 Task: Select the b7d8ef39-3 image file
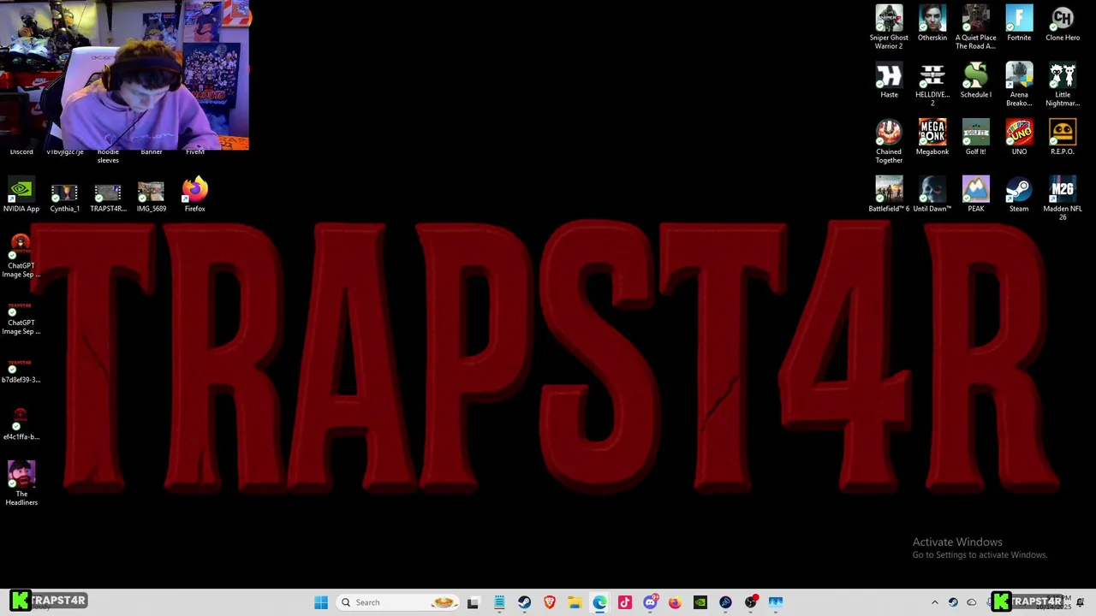tap(21, 371)
